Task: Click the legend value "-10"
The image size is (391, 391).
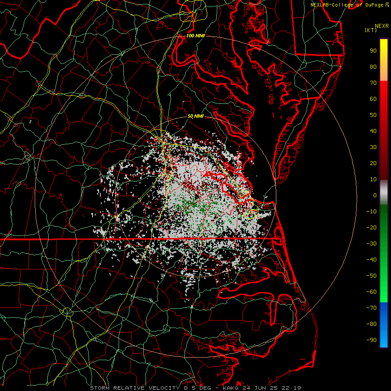Action: [371, 212]
